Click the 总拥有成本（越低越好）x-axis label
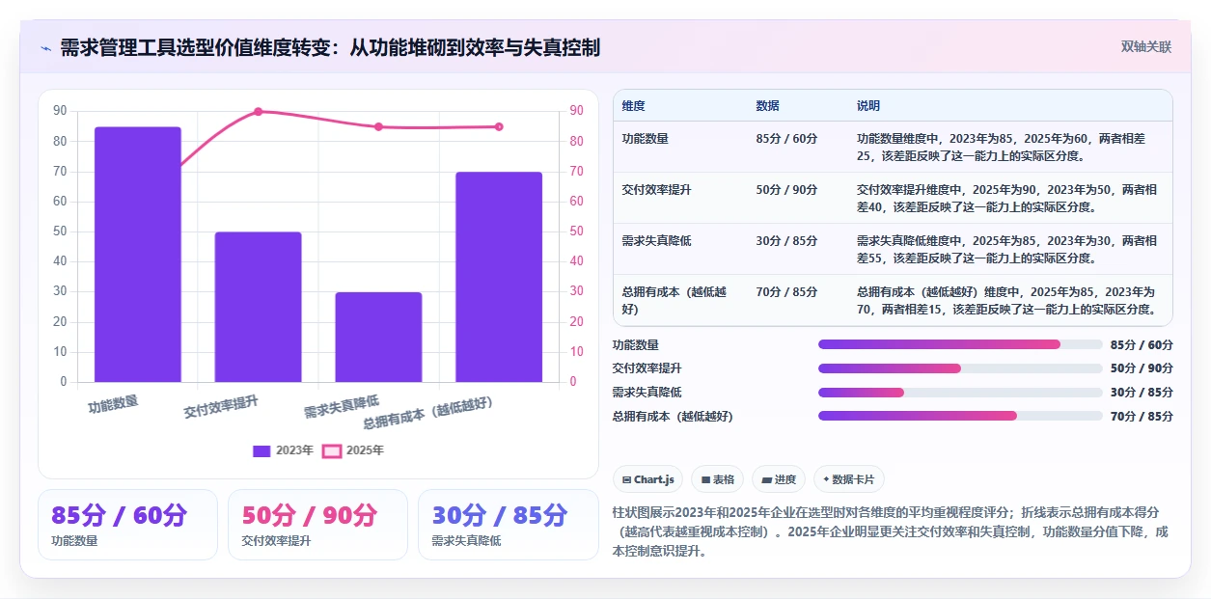The image size is (1211, 599). (428, 414)
